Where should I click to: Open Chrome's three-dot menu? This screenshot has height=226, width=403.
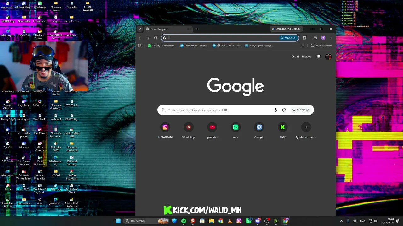[331, 38]
